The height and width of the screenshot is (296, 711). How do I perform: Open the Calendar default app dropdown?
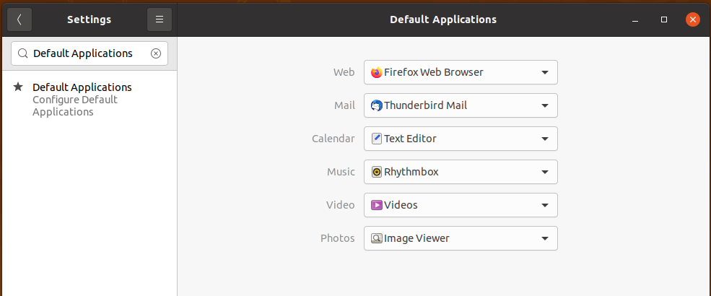[x=461, y=139]
